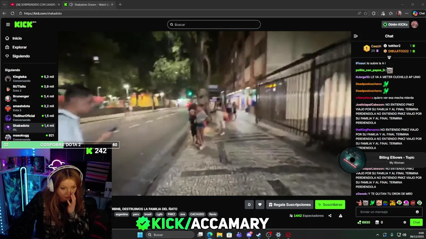Click the CACHUDO tag

point(197,214)
